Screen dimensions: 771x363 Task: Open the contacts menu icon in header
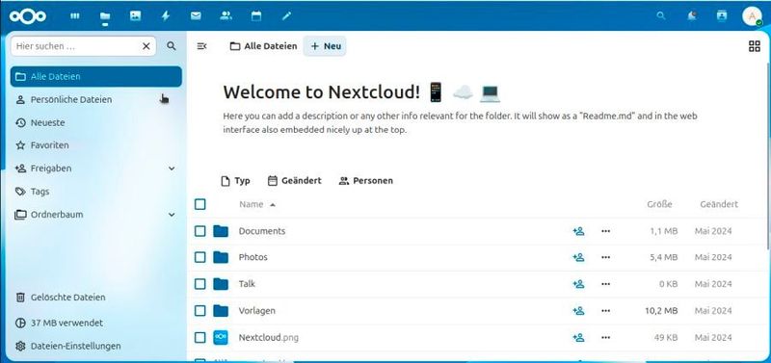721,16
